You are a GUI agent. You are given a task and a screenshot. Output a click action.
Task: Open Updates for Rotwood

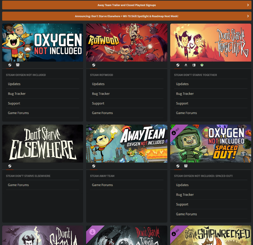pos(127,84)
